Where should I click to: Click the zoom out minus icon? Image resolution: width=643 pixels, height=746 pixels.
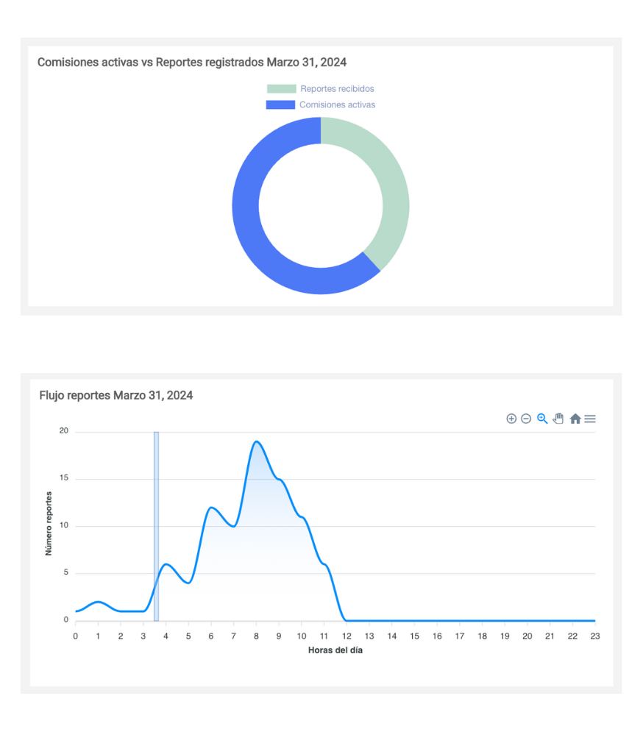526,419
